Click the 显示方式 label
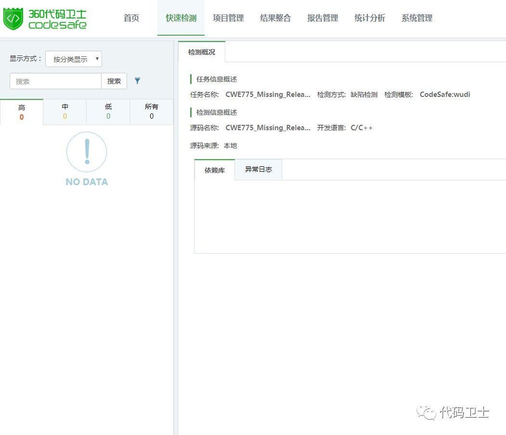This screenshot has height=435, width=506. tap(25, 58)
